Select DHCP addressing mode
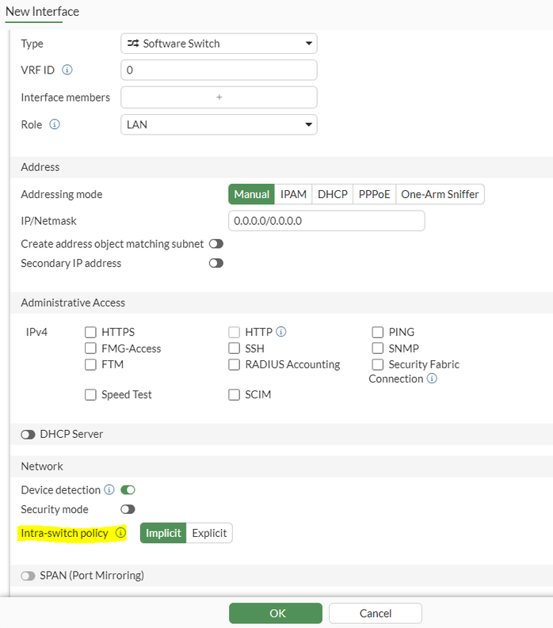The width and height of the screenshot is (553, 628). click(x=333, y=194)
